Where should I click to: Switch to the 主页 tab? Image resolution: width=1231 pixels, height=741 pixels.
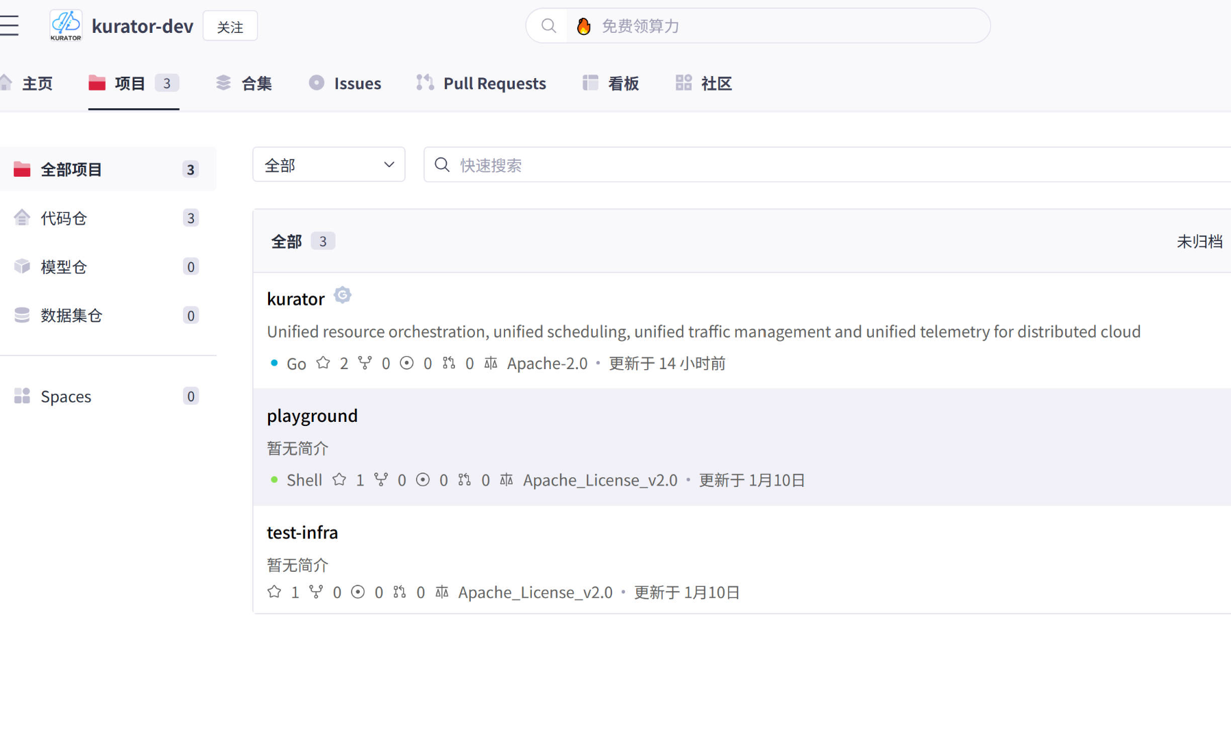[27, 84]
